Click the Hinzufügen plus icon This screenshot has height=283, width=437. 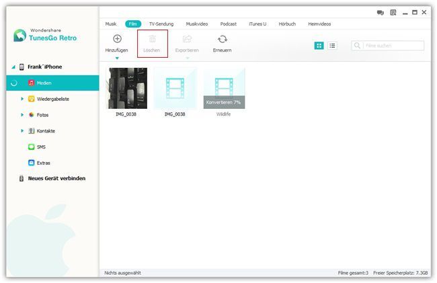(x=117, y=39)
